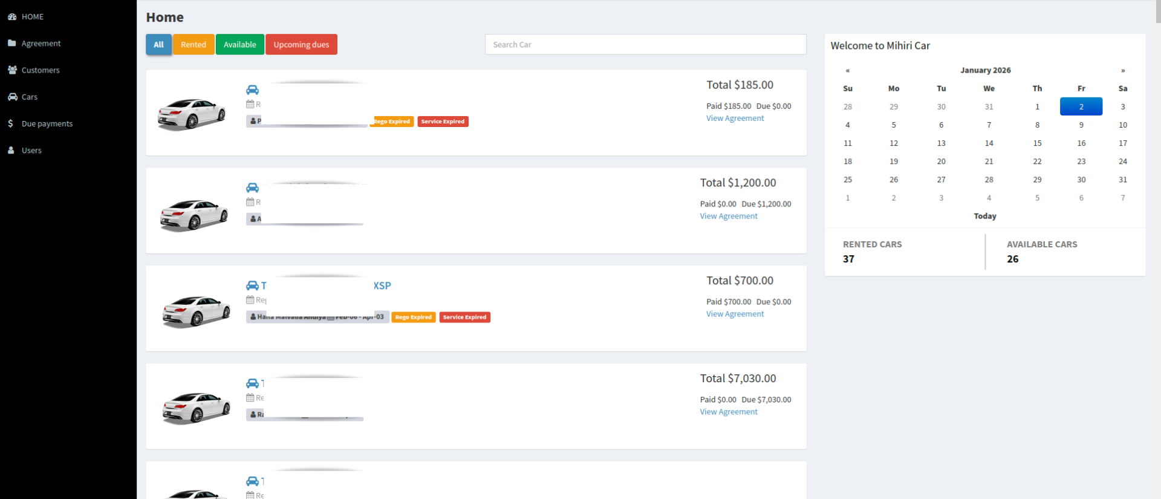Image resolution: width=1161 pixels, height=499 pixels.
Task: Click Paid $700.00 text
Action: pos(729,302)
